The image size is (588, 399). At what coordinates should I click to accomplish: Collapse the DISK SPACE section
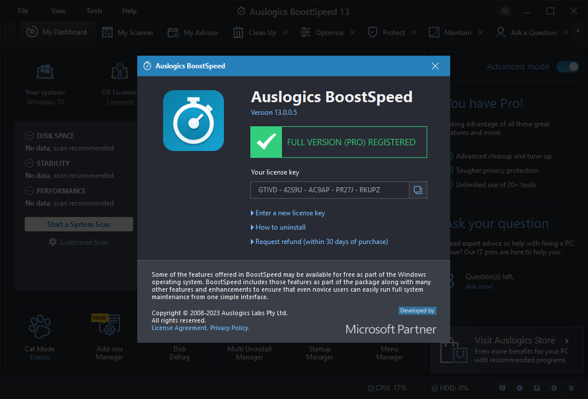click(29, 135)
